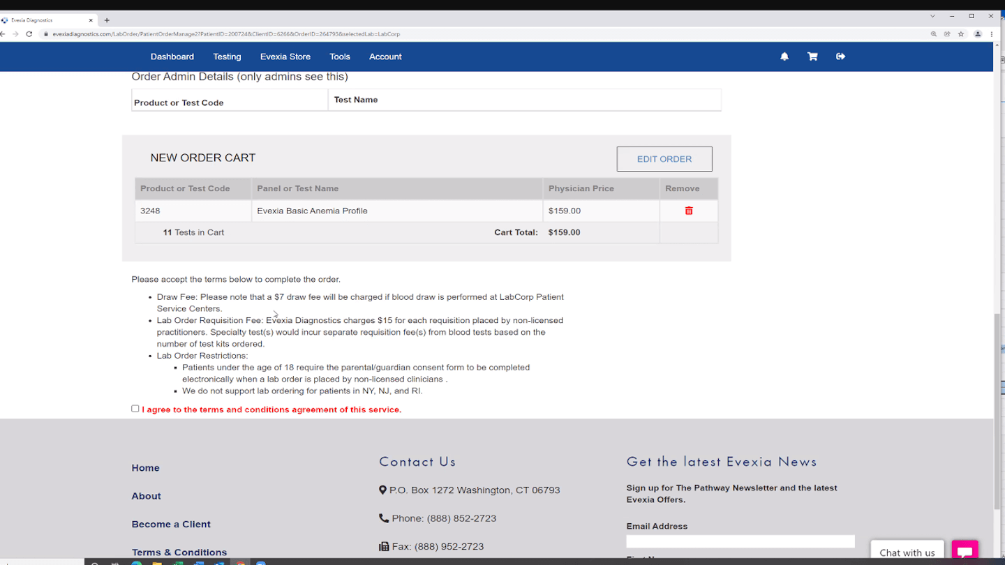Expand the tab search chevron
The width and height of the screenshot is (1005, 565).
[932, 16]
